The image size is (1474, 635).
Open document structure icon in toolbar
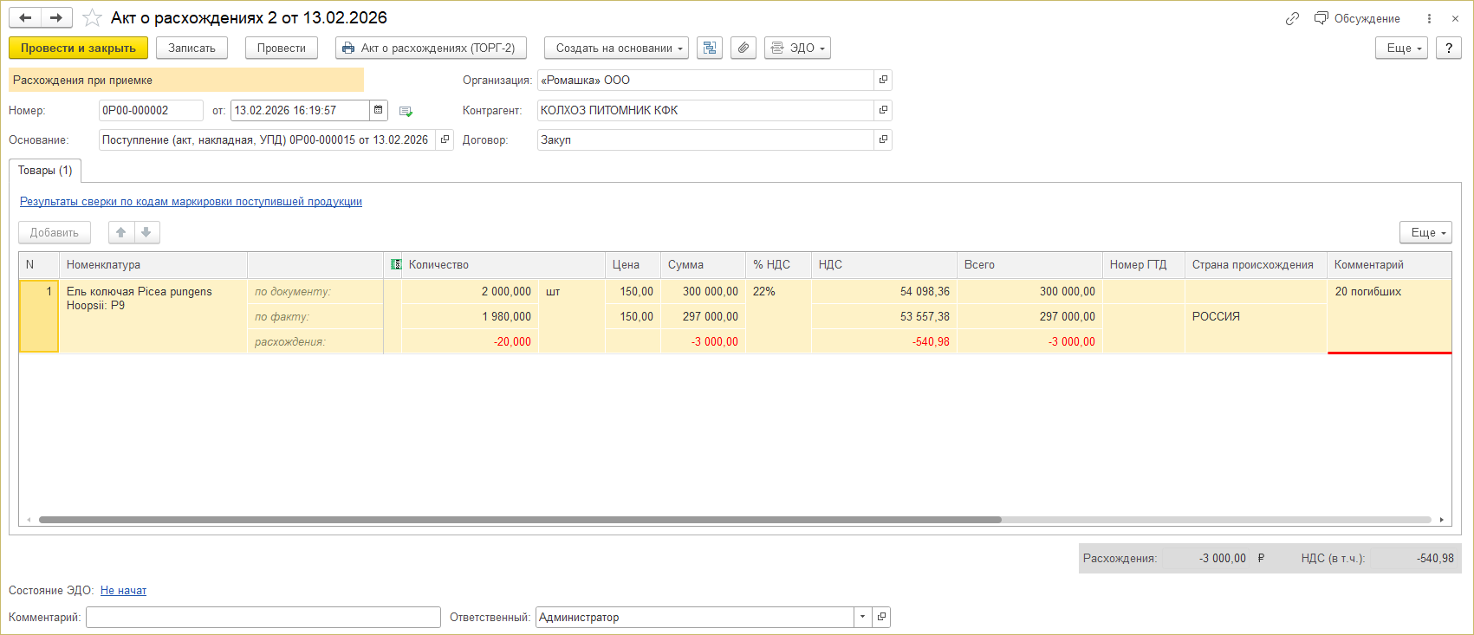click(x=710, y=49)
